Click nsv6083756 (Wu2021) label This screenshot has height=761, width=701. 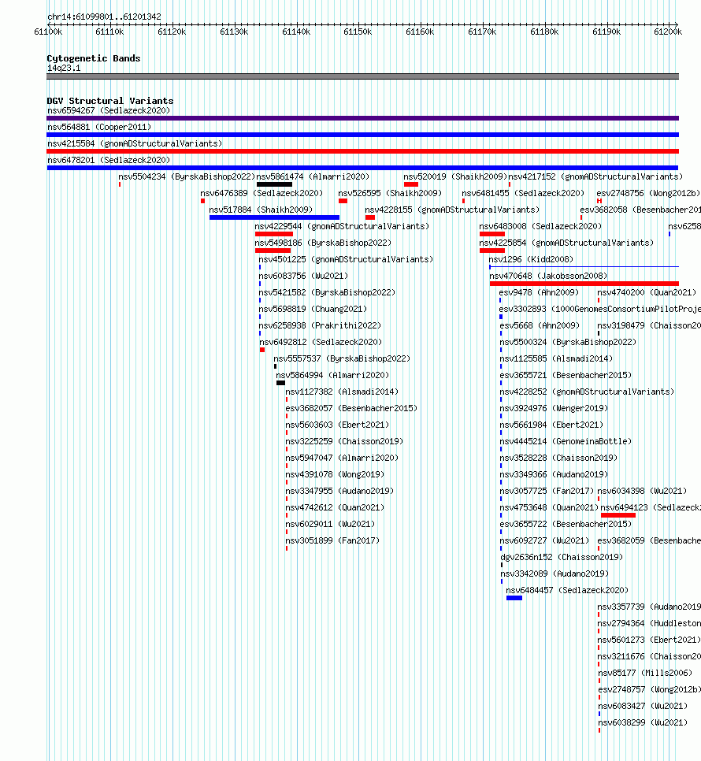click(304, 276)
